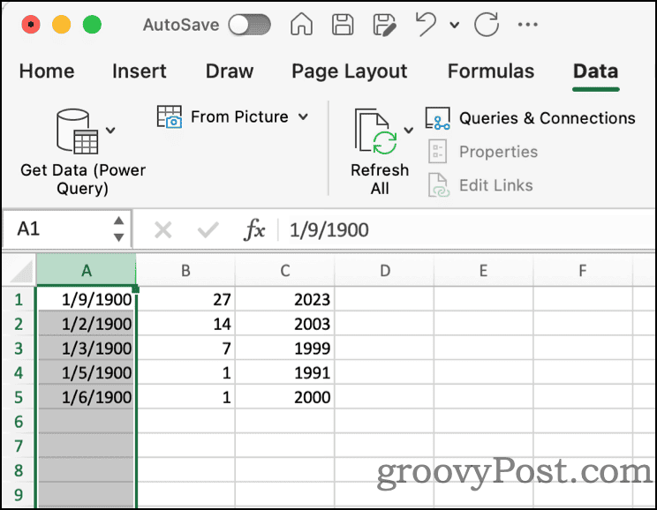The height and width of the screenshot is (510, 657).
Task: Open Queries & Connections pane via its label
Action: [x=547, y=118]
